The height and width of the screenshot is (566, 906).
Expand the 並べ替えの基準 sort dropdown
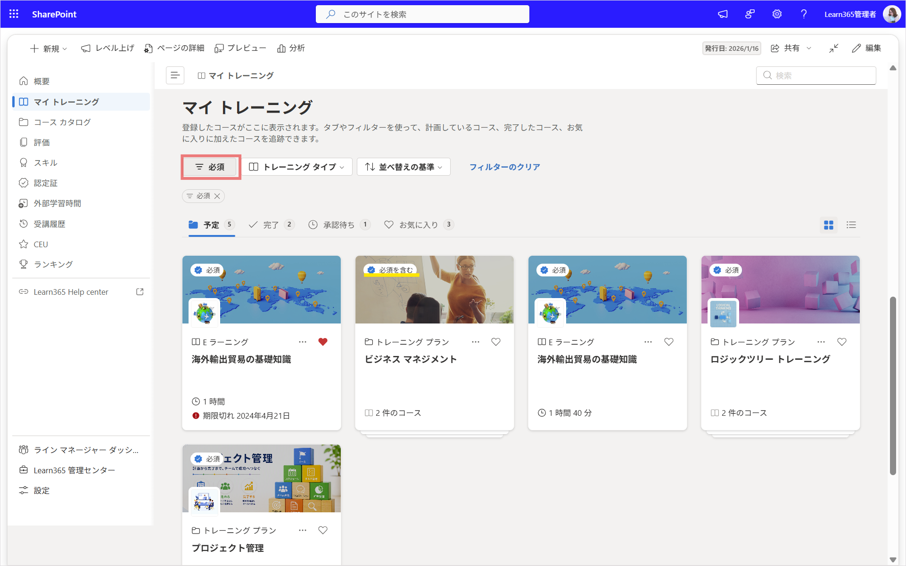(x=404, y=167)
